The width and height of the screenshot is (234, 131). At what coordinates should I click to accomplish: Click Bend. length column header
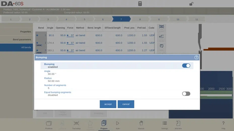(x=94, y=28)
